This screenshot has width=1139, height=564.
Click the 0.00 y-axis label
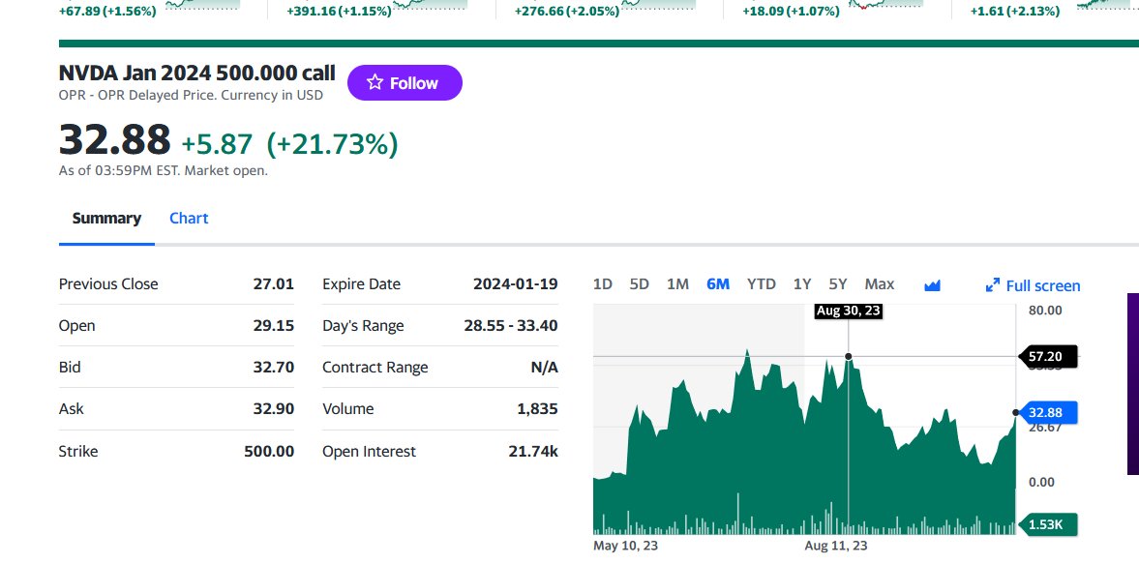(1040, 482)
